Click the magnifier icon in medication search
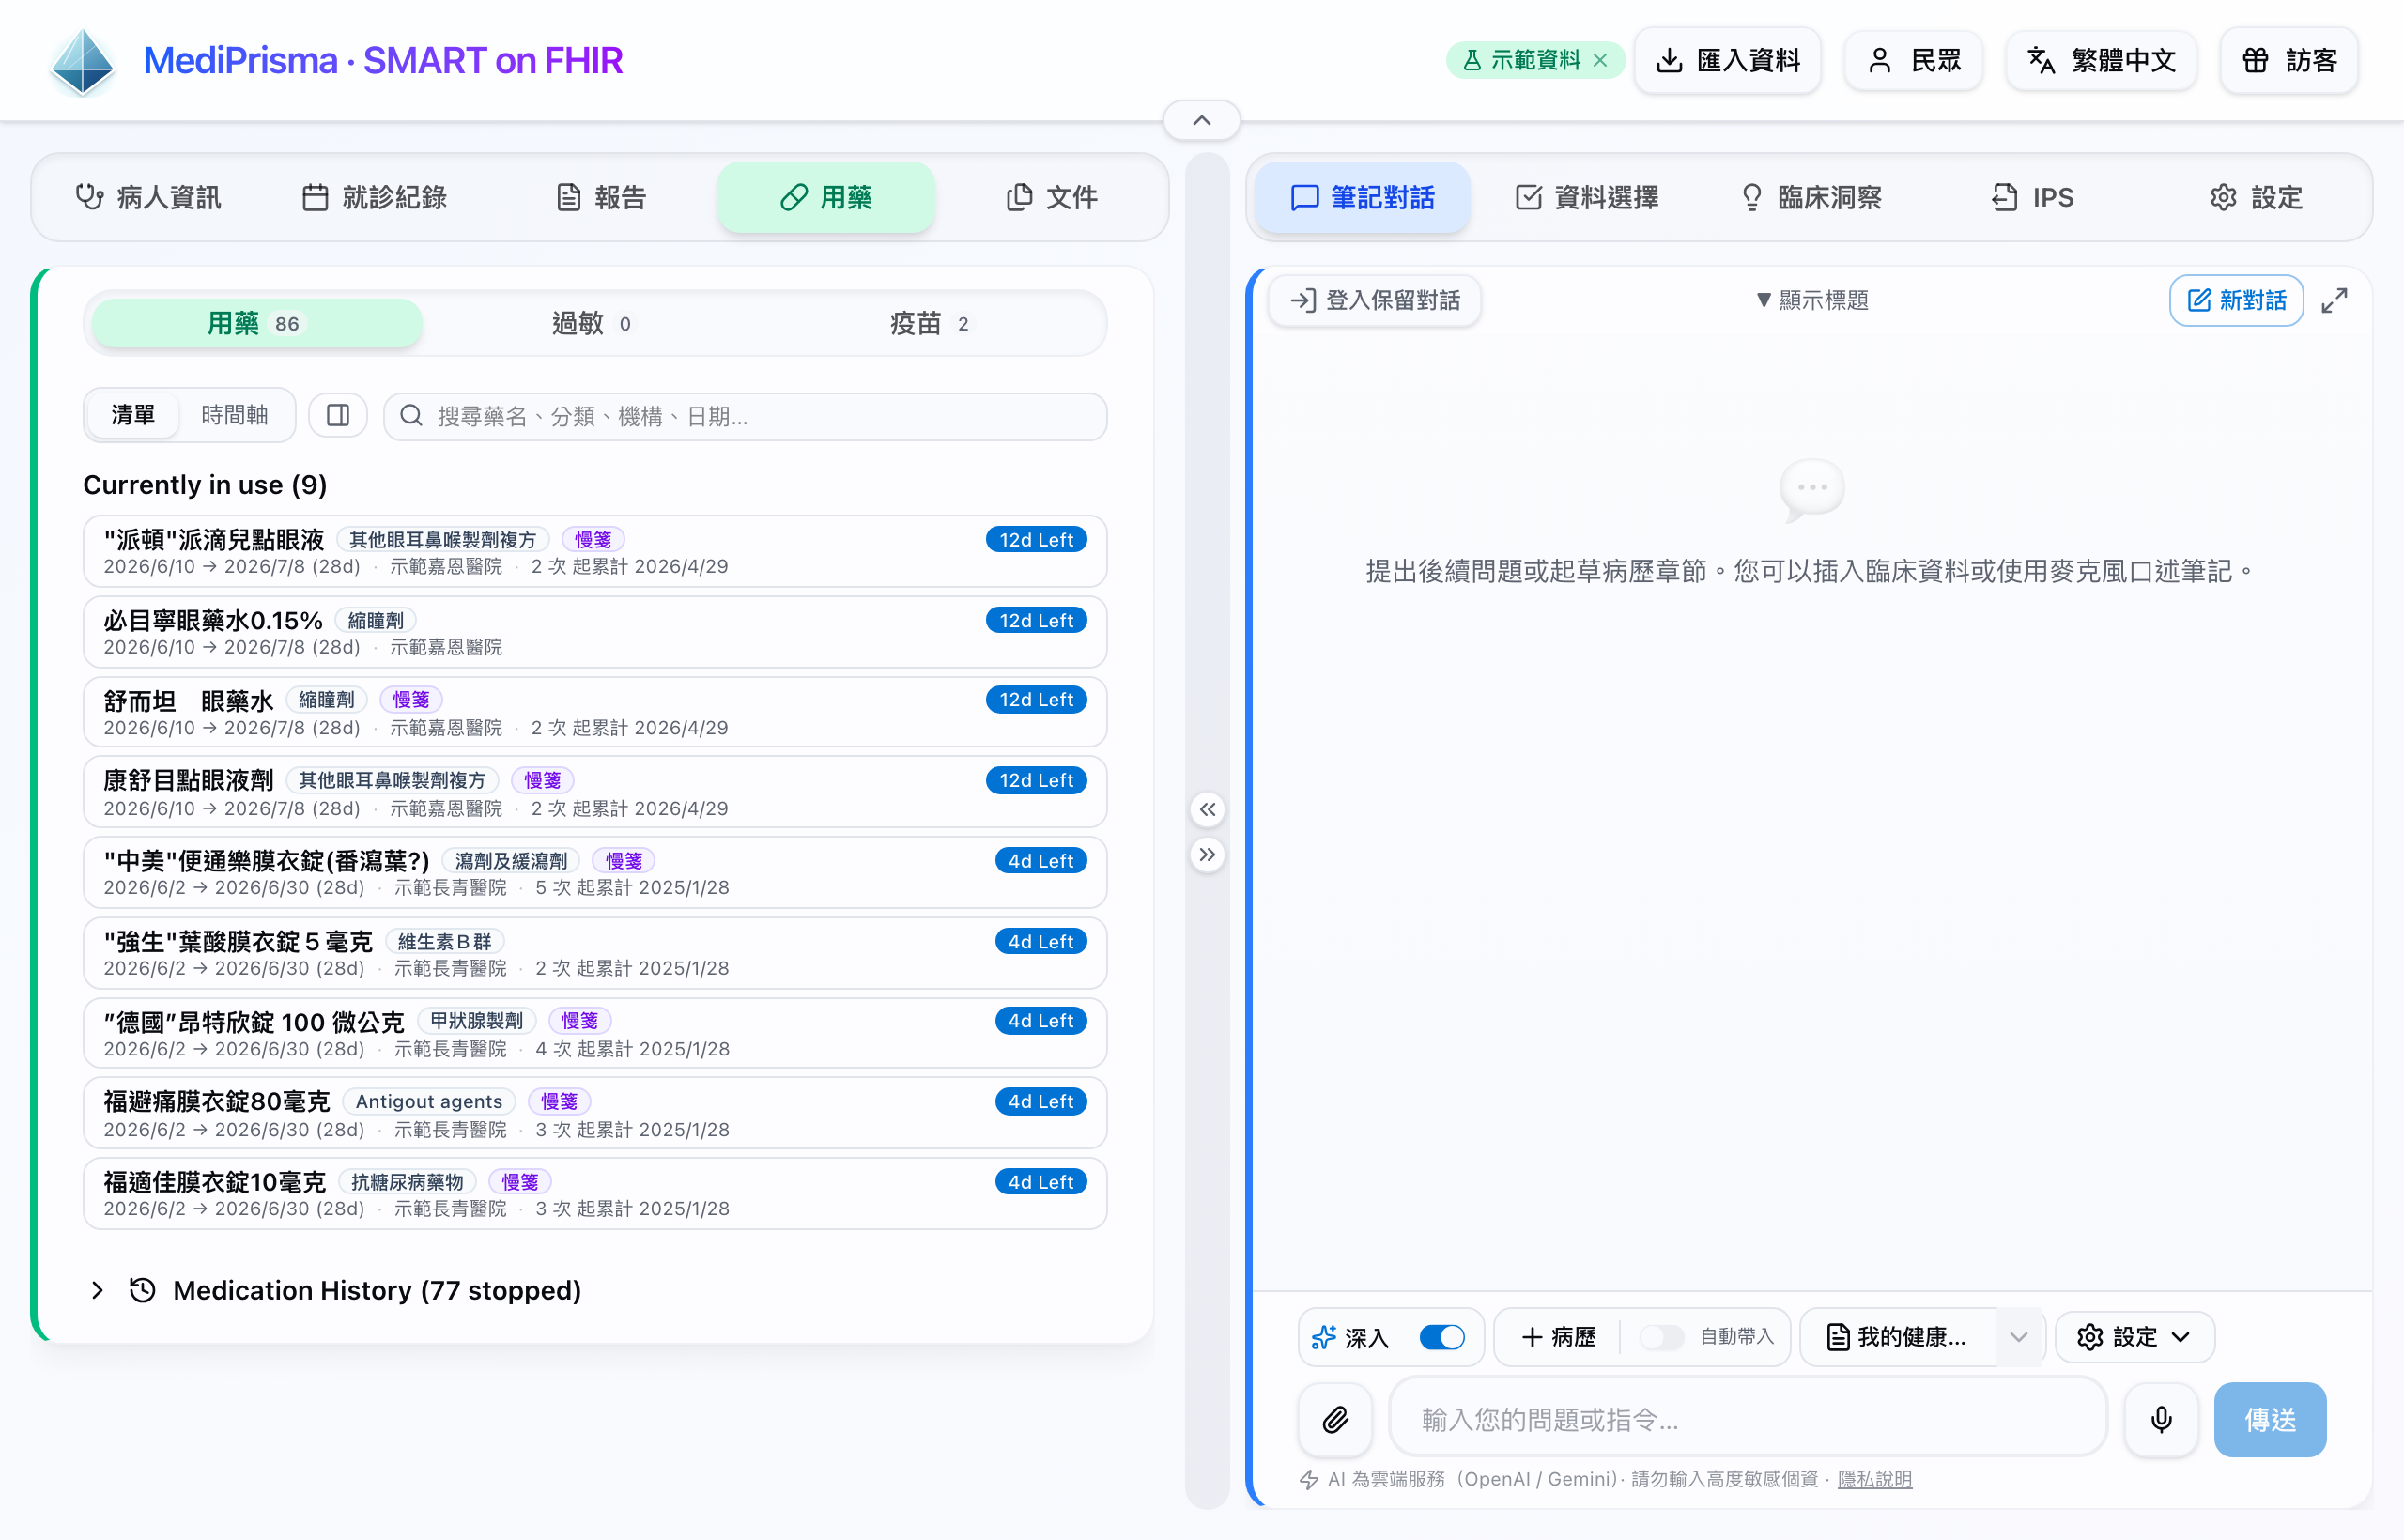Screen dimensions: 2404x1540 [411, 415]
